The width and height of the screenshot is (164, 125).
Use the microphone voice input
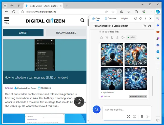[x=142, y=117]
